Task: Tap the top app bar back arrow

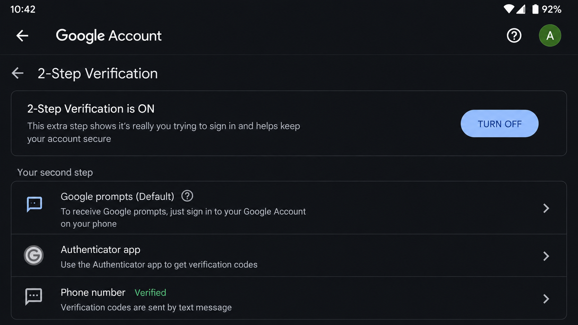Action: click(x=22, y=36)
